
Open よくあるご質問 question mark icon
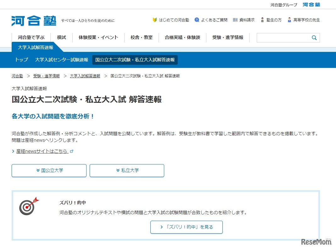point(197,20)
